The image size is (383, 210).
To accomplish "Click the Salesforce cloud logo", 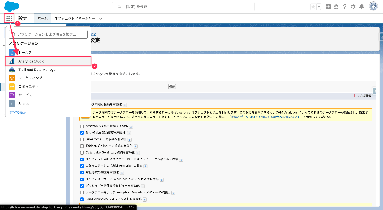I will 12,7.
